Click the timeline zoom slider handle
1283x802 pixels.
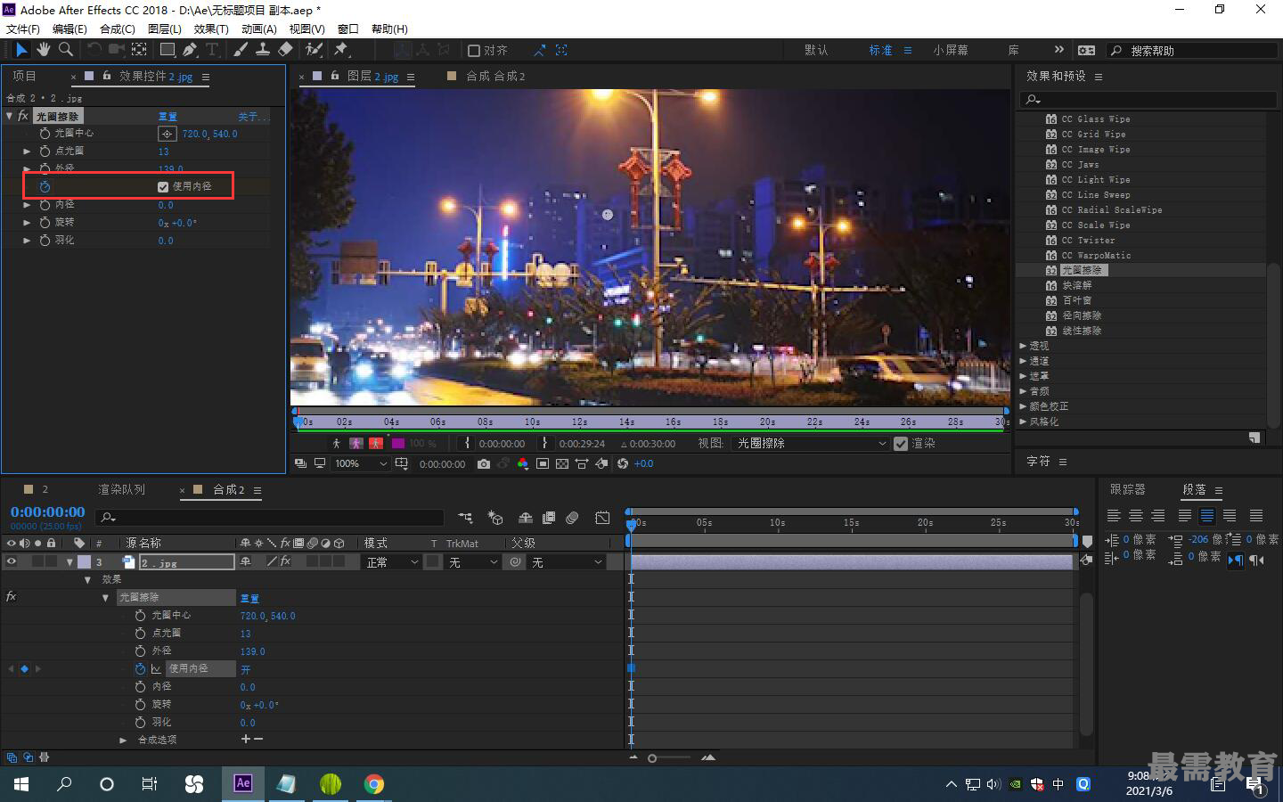point(652,758)
